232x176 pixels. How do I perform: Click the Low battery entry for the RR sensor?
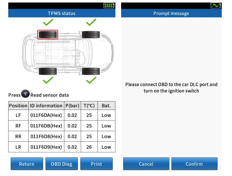[106, 136]
